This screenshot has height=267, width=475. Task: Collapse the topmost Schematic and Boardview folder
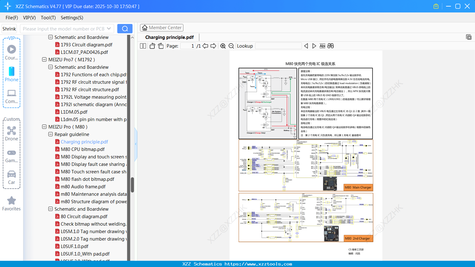[x=51, y=37]
